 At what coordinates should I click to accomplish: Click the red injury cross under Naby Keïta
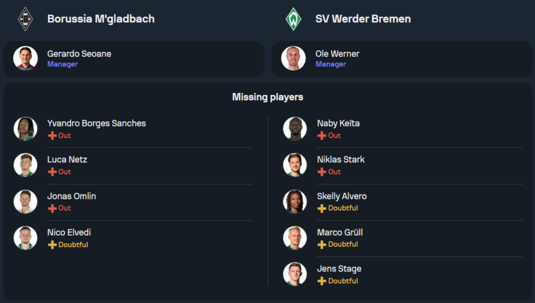pos(322,136)
